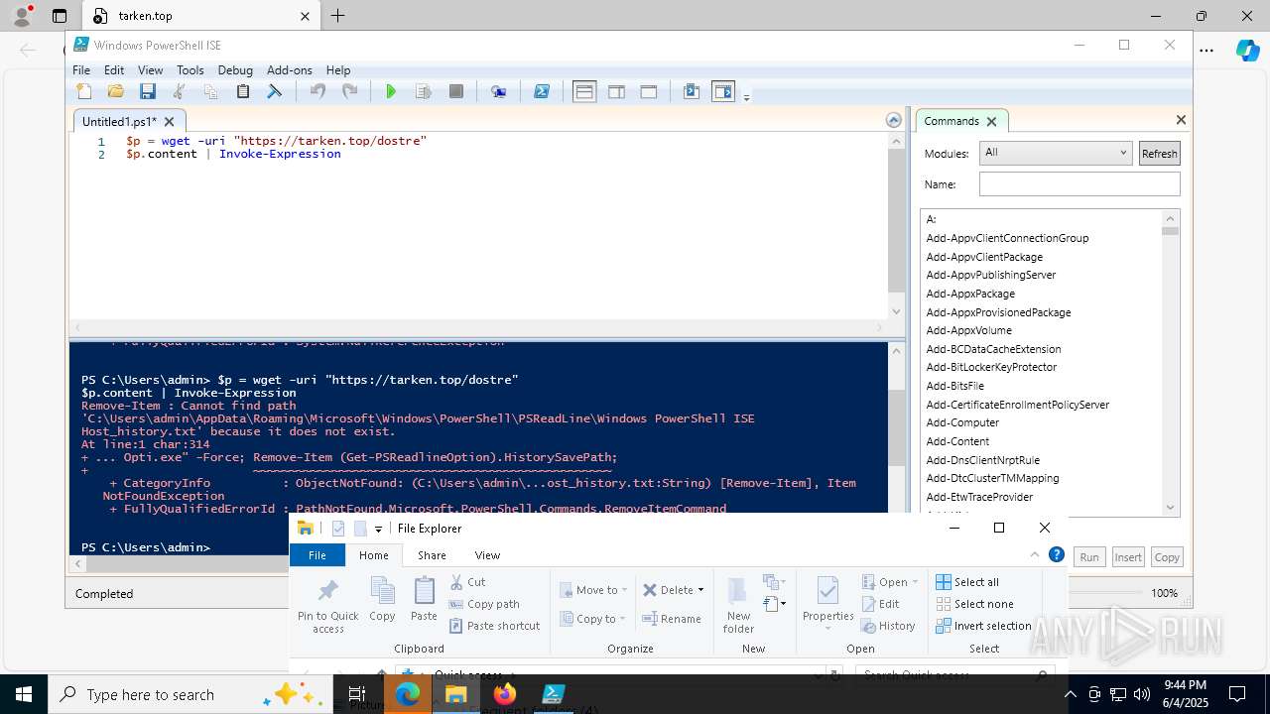Click the Commands list vertical scrollbar
Viewport: 1270px width, 714px height.
1171,363
